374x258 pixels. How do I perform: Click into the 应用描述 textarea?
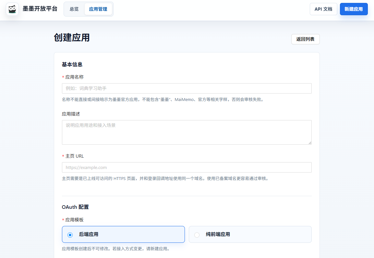tap(187, 132)
